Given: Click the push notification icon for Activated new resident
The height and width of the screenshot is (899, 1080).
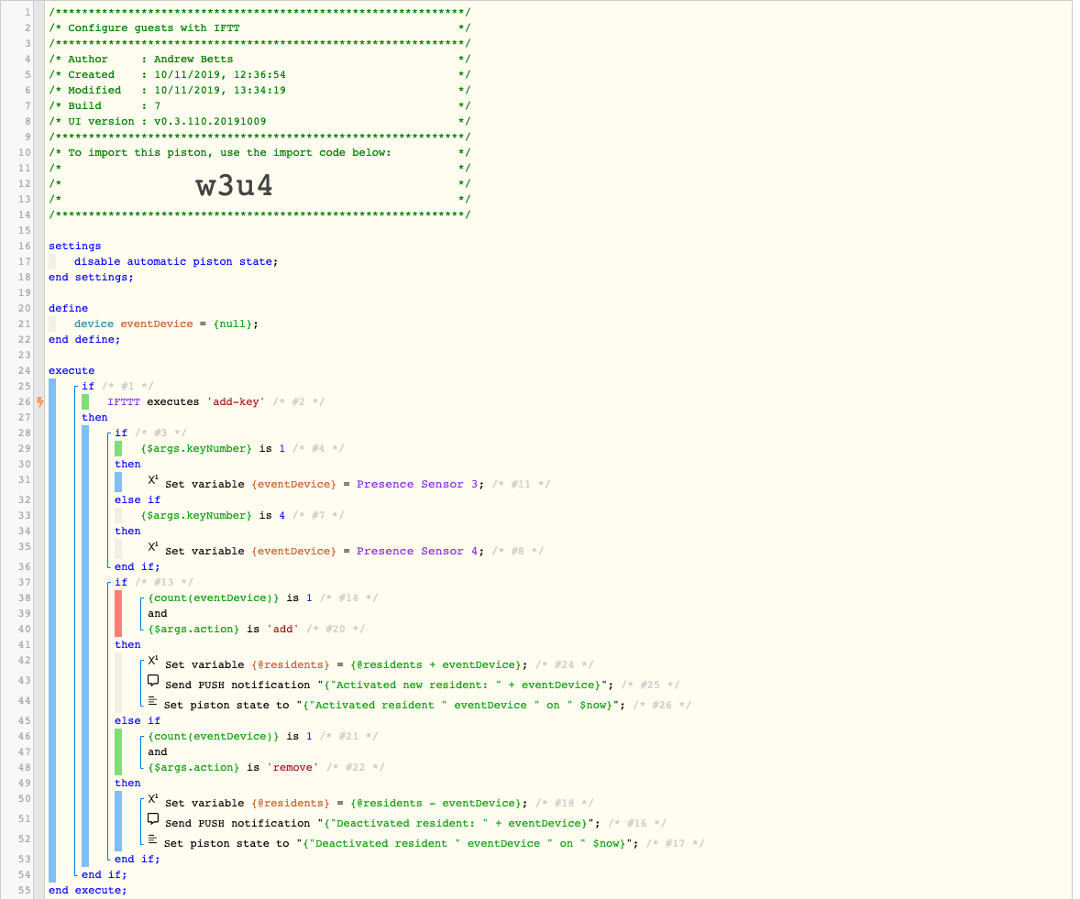Looking at the screenshot, I should [153, 681].
